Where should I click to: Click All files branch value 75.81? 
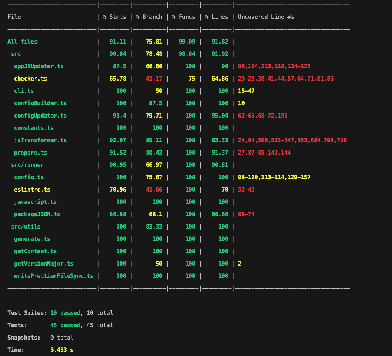pos(154,42)
